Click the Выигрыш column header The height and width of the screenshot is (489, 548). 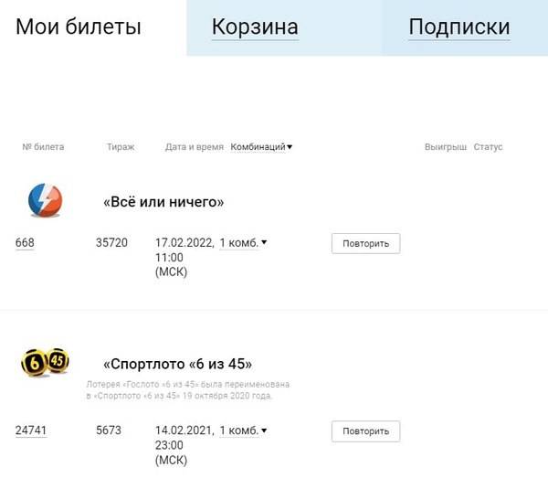coord(446,147)
